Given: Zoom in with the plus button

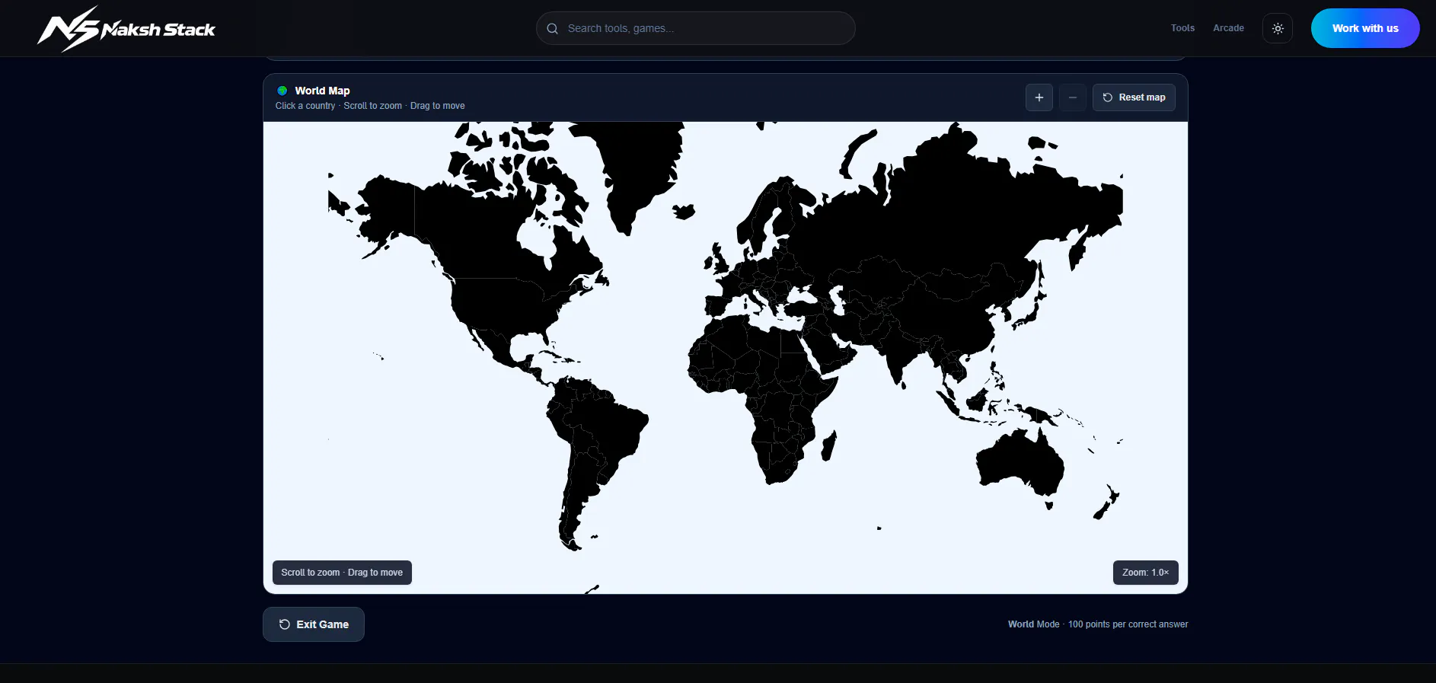Looking at the screenshot, I should click(1039, 97).
